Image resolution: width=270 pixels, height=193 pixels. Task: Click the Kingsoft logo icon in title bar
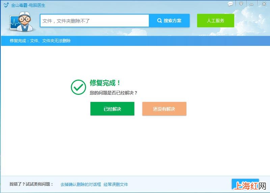coord(6,5)
